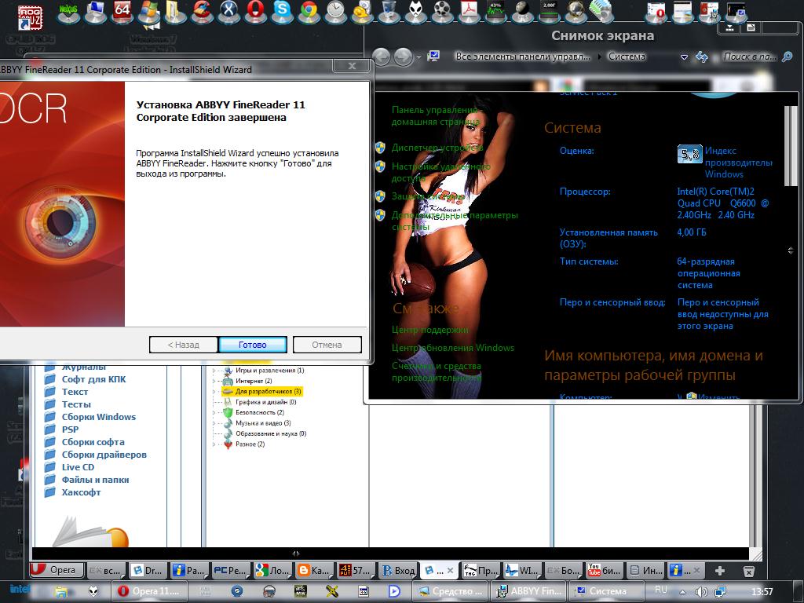Switch to the 'Ло...' Google tab
Image resolution: width=804 pixels, height=603 pixels.
click(x=272, y=570)
